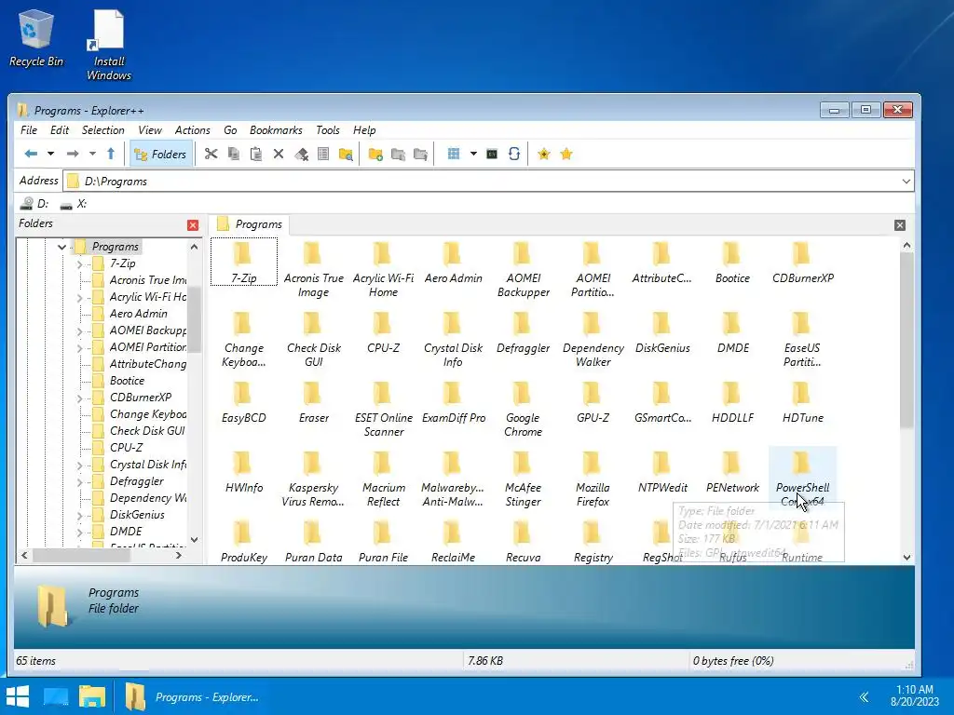This screenshot has height=715, width=954.
Task: Toggle the Folders pane button
Action: pos(160,154)
